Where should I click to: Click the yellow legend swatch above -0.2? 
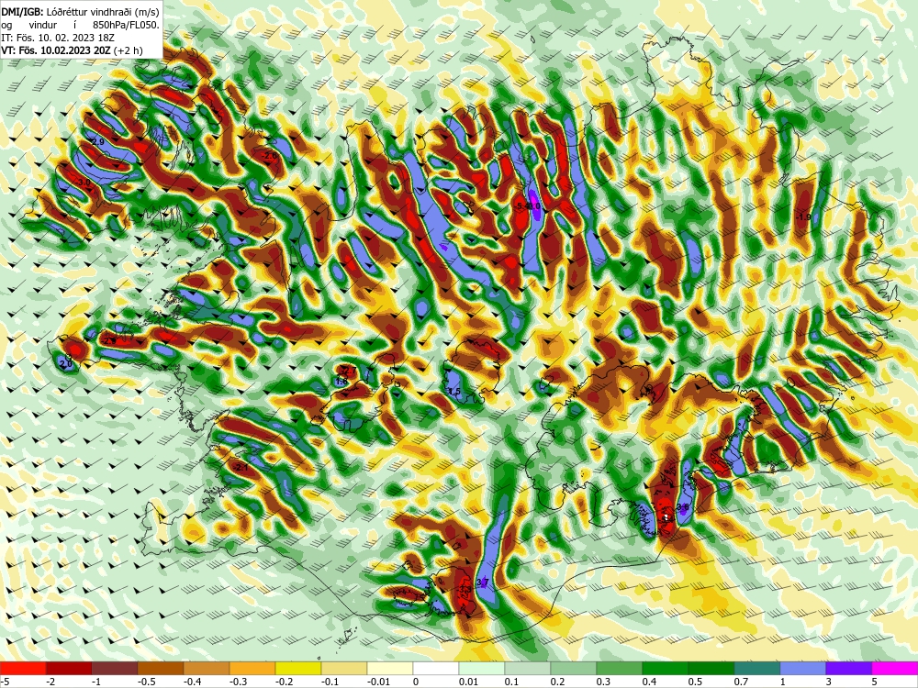coord(298,668)
